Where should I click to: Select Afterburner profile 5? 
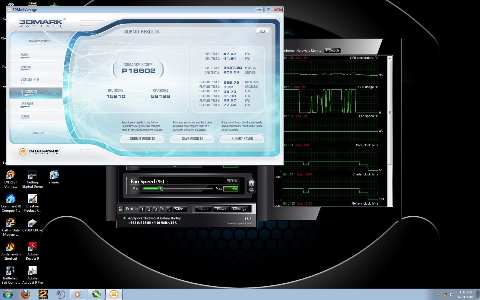[169, 209]
